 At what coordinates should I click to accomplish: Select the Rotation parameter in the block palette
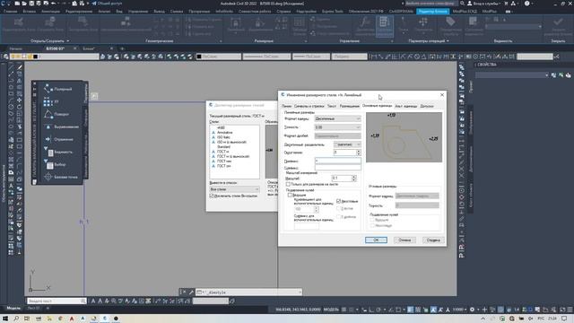point(57,114)
